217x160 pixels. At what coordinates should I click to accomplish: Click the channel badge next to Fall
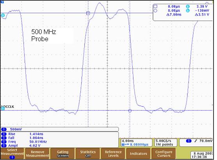coord(4,138)
